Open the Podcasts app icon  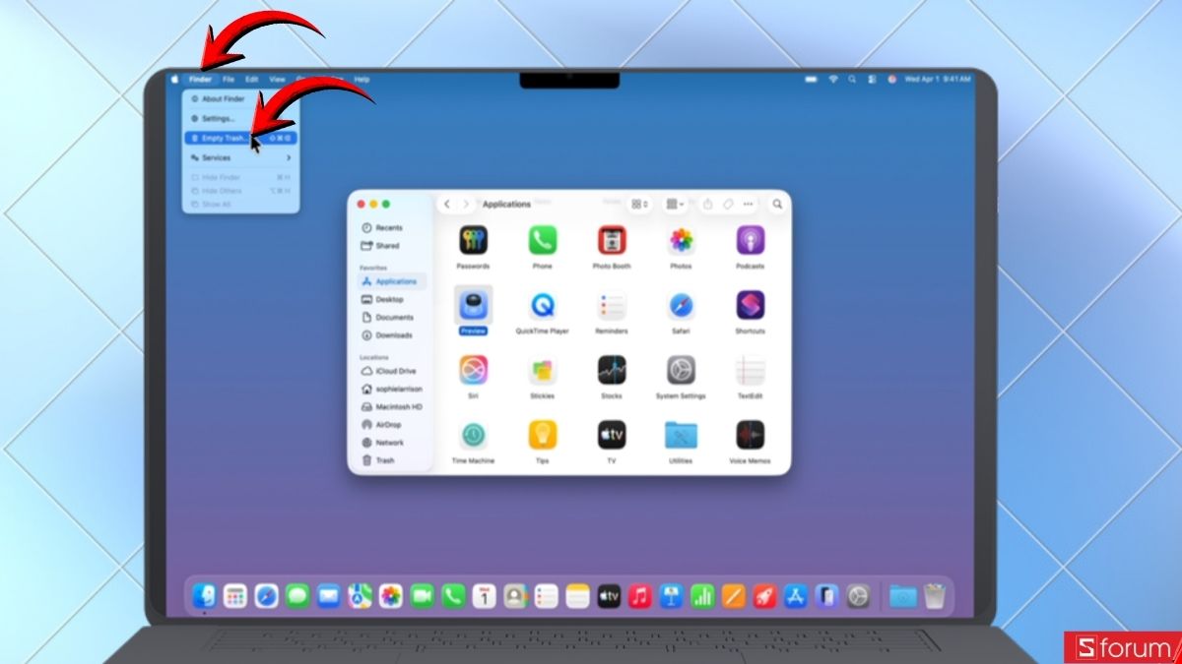pyautogui.click(x=751, y=240)
